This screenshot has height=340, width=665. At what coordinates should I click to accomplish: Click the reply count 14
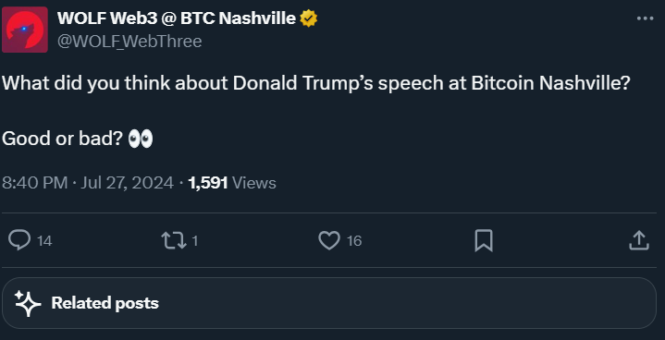pos(44,241)
